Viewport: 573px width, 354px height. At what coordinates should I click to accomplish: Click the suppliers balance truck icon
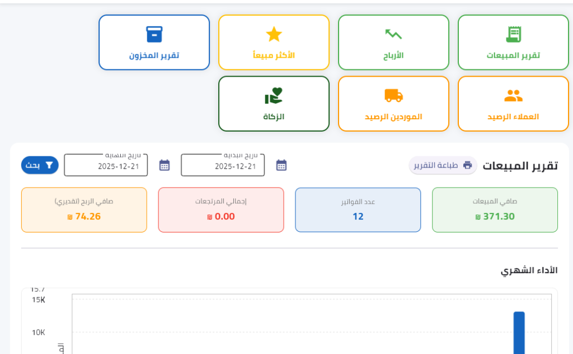click(x=393, y=96)
